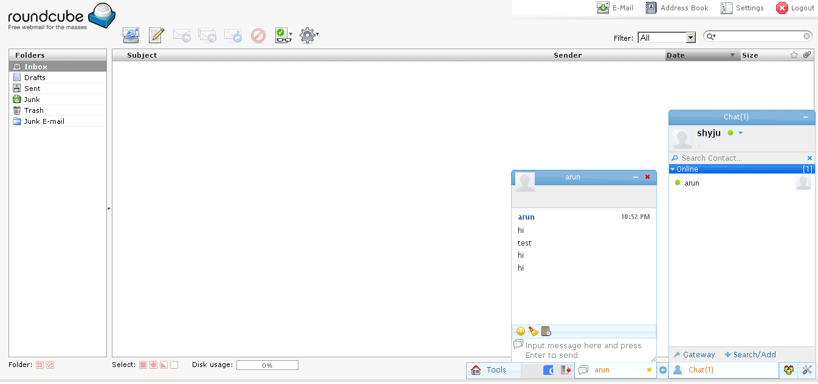Sort messages by Subject column
818x384 pixels.
pos(142,55)
